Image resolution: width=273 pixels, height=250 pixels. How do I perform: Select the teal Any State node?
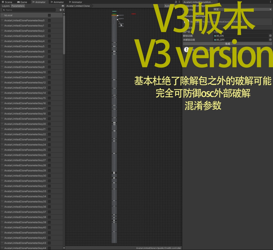click(x=114, y=11)
